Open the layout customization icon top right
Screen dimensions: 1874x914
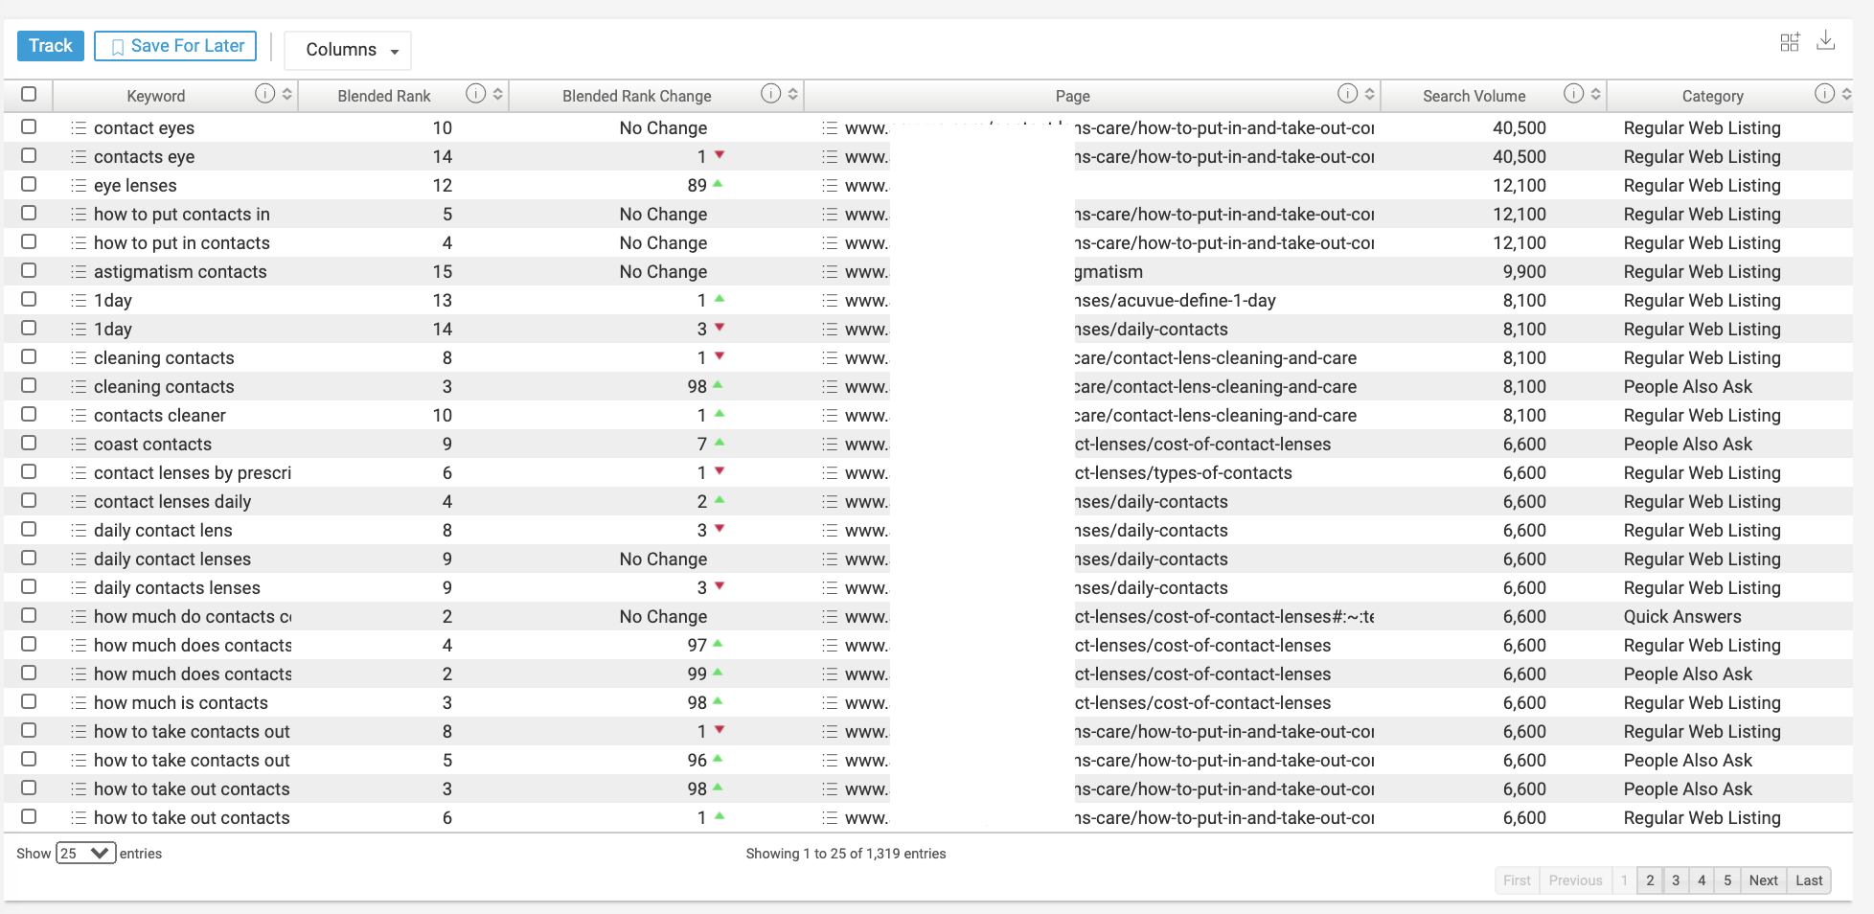(x=1790, y=41)
